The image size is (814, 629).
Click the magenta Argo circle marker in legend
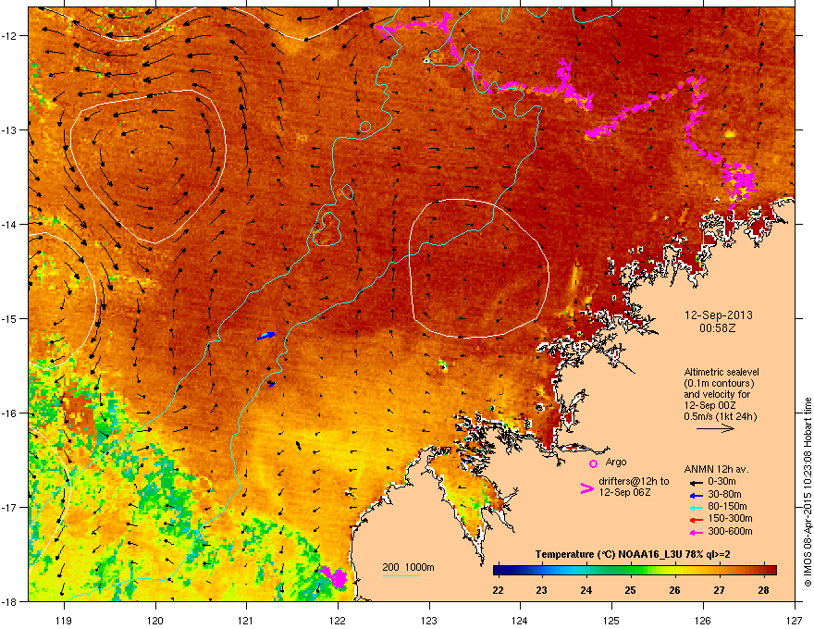click(593, 463)
